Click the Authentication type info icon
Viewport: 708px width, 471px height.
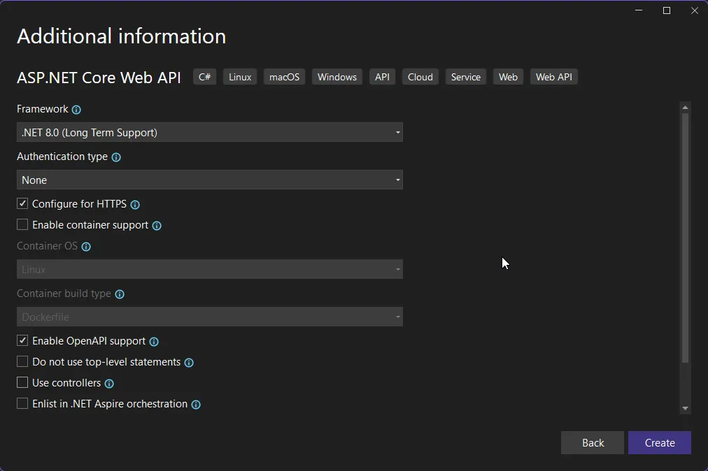click(x=116, y=157)
